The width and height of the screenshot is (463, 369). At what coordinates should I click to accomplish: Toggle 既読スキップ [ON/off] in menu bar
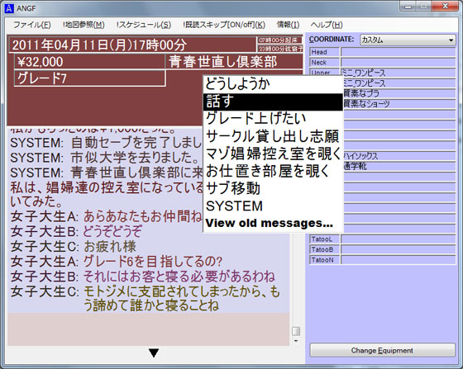(224, 25)
